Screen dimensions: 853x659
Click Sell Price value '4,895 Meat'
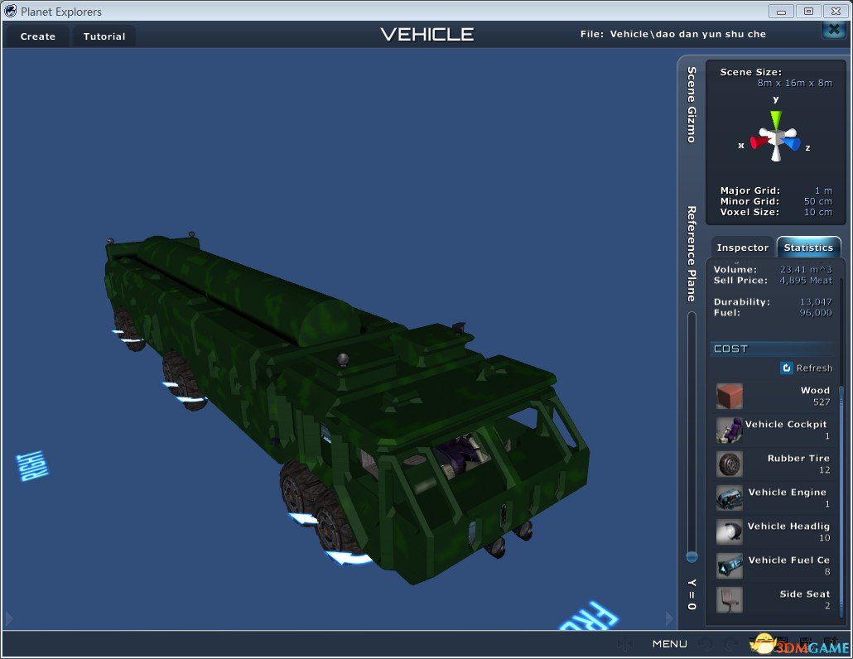[807, 280]
